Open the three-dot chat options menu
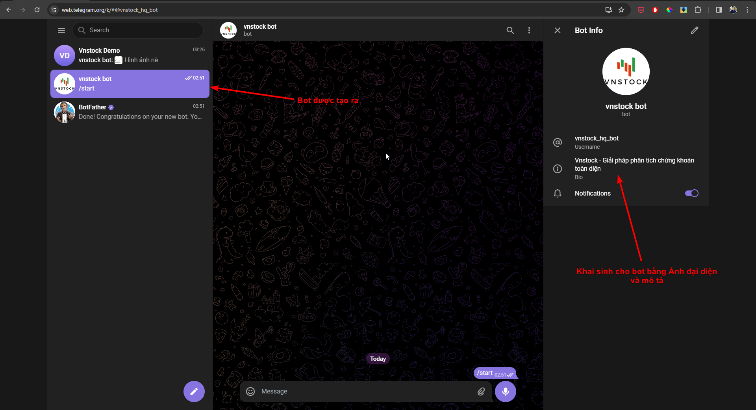The image size is (756, 410). point(529,30)
